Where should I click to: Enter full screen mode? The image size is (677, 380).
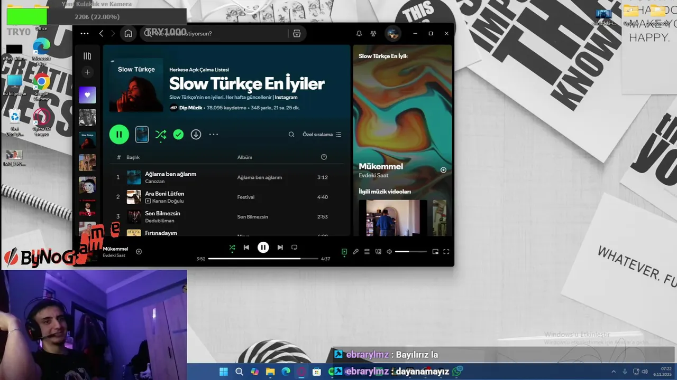[x=446, y=252]
